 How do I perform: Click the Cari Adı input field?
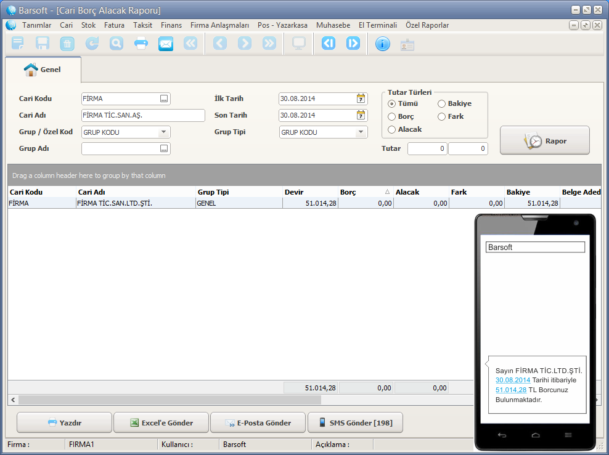[x=142, y=115]
